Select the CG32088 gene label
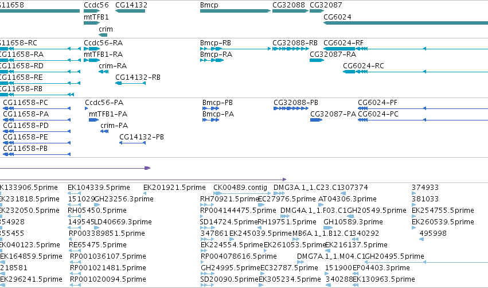Image resolution: width=488 pixels, height=288 pixels. [288, 5]
